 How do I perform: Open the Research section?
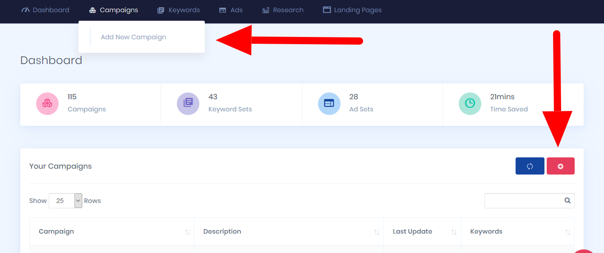pos(283,10)
